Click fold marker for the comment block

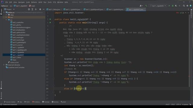click(54, 26)
